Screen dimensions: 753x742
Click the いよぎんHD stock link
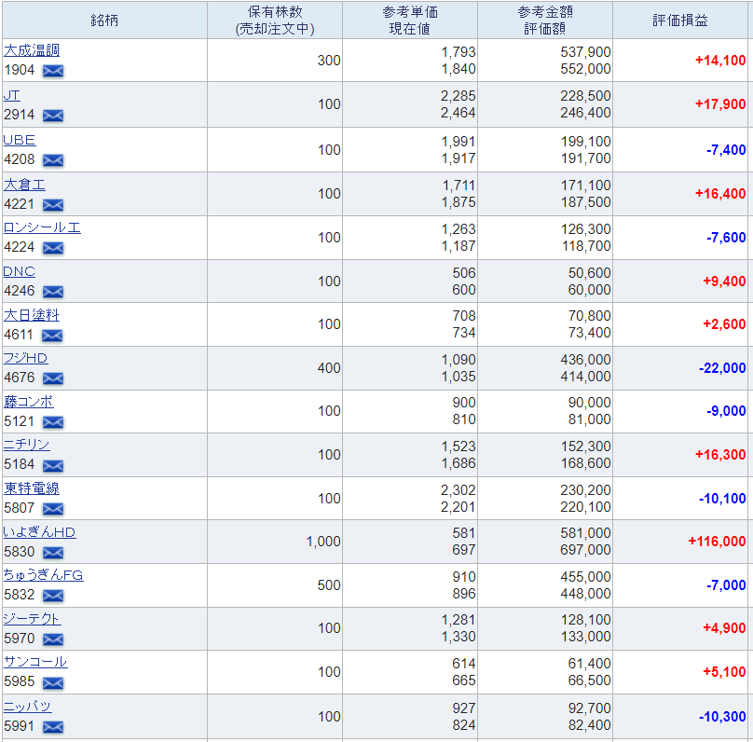click(x=39, y=532)
